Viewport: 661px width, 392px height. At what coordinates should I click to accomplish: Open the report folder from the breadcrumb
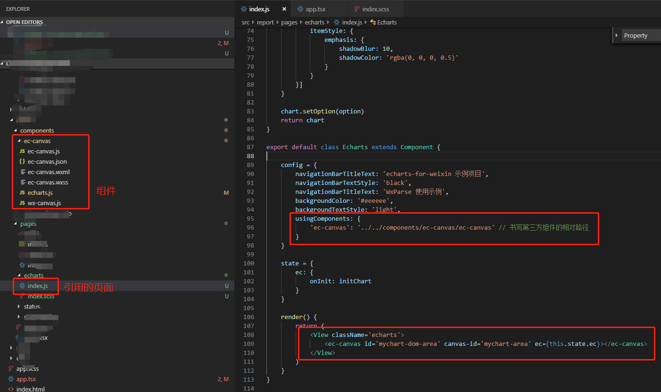265,22
